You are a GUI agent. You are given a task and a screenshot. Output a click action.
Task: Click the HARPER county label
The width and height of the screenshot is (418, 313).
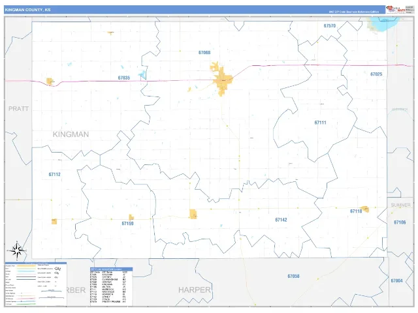[x=195, y=290]
